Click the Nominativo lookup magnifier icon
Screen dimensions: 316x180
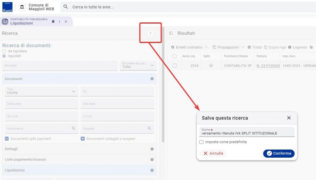[73, 128]
